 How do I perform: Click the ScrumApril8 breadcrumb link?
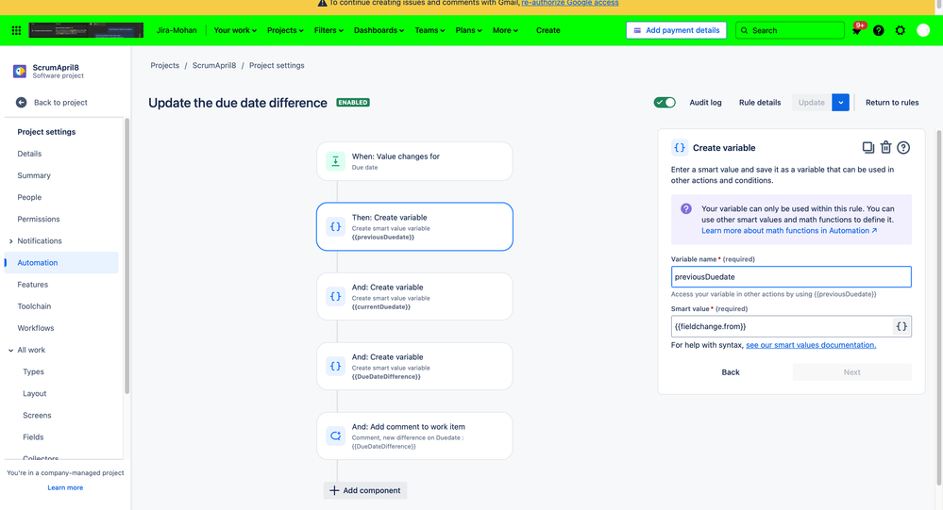click(x=214, y=65)
